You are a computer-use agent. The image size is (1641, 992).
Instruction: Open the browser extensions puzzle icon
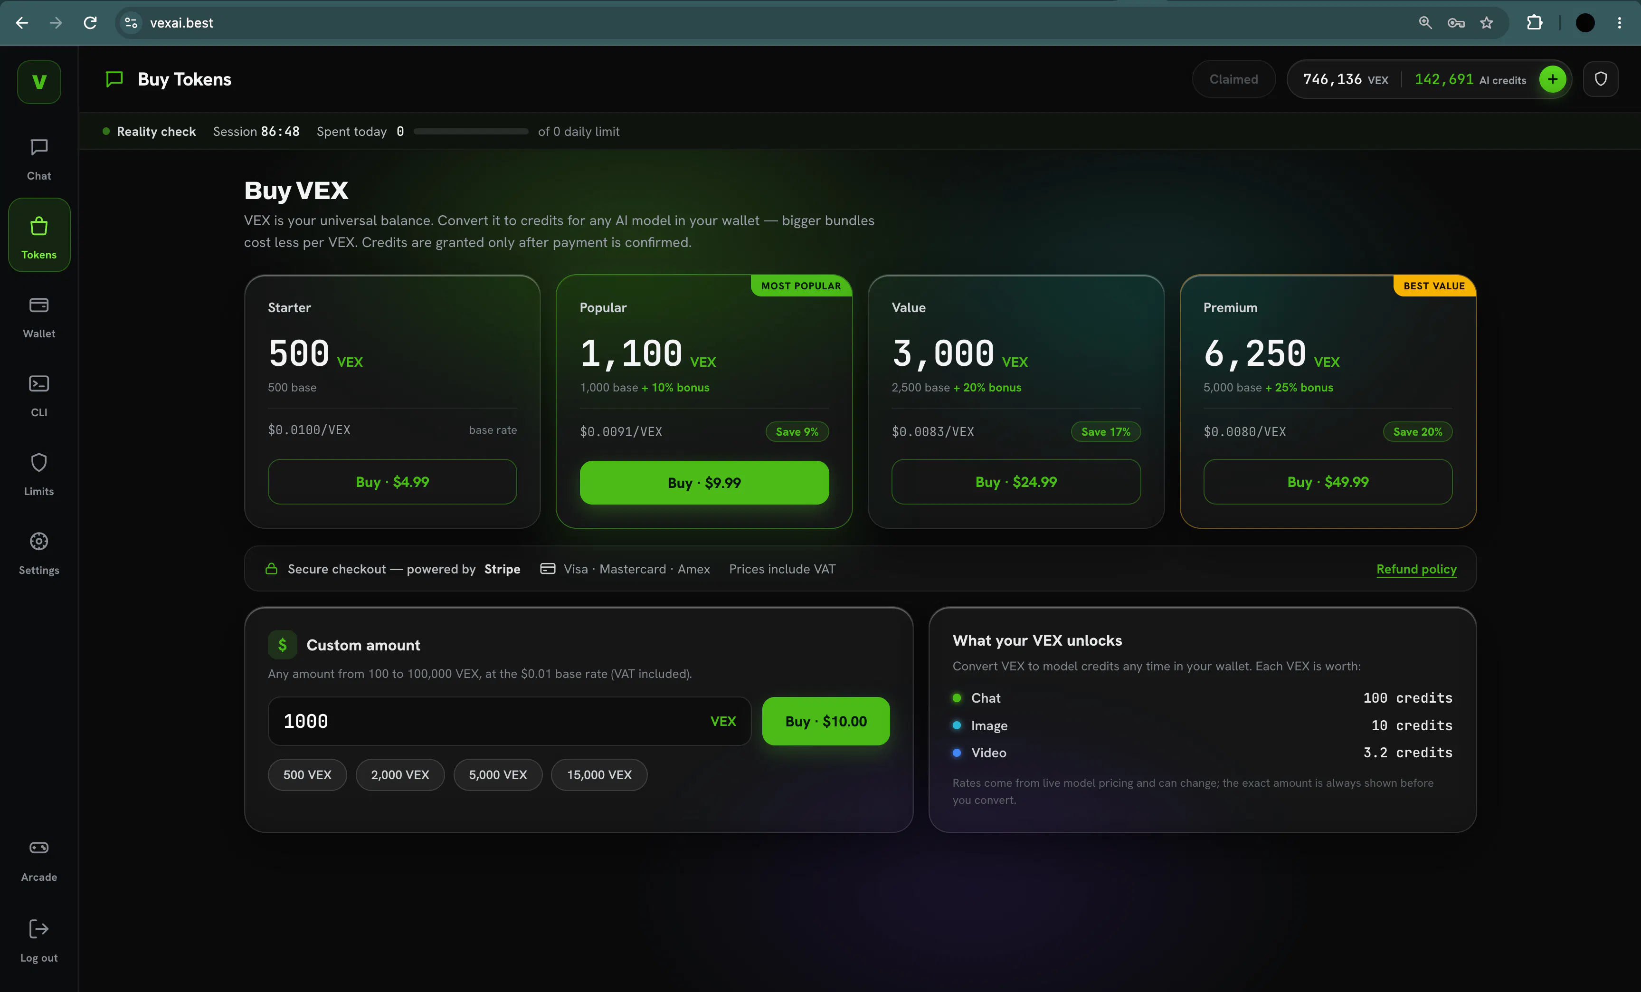click(x=1535, y=23)
